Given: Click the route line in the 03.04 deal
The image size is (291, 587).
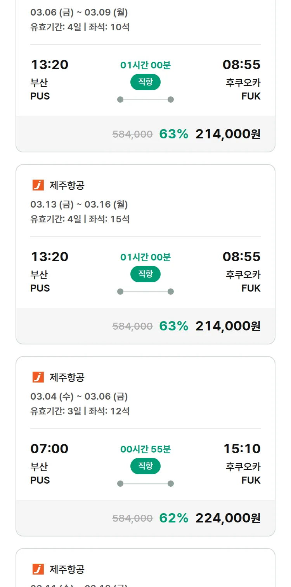Looking at the screenshot, I should (145, 484).
